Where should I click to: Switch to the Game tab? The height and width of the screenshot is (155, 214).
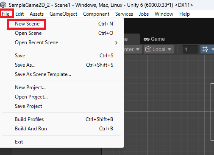coord(154,39)
